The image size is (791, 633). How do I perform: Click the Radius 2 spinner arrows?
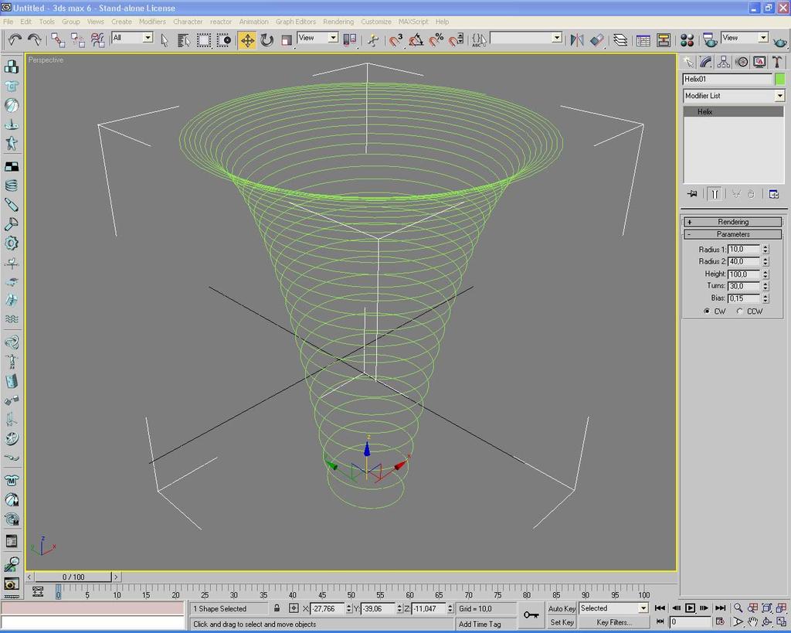766,261
